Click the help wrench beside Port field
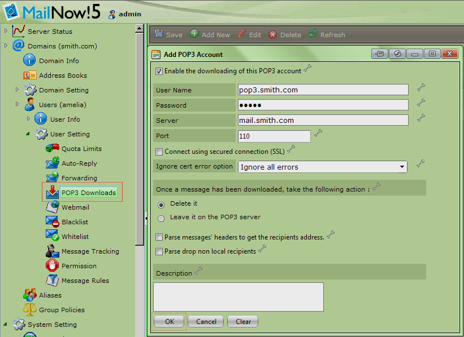Image resolution: width=464 pixels, height=337 pixels. (318, 133)
